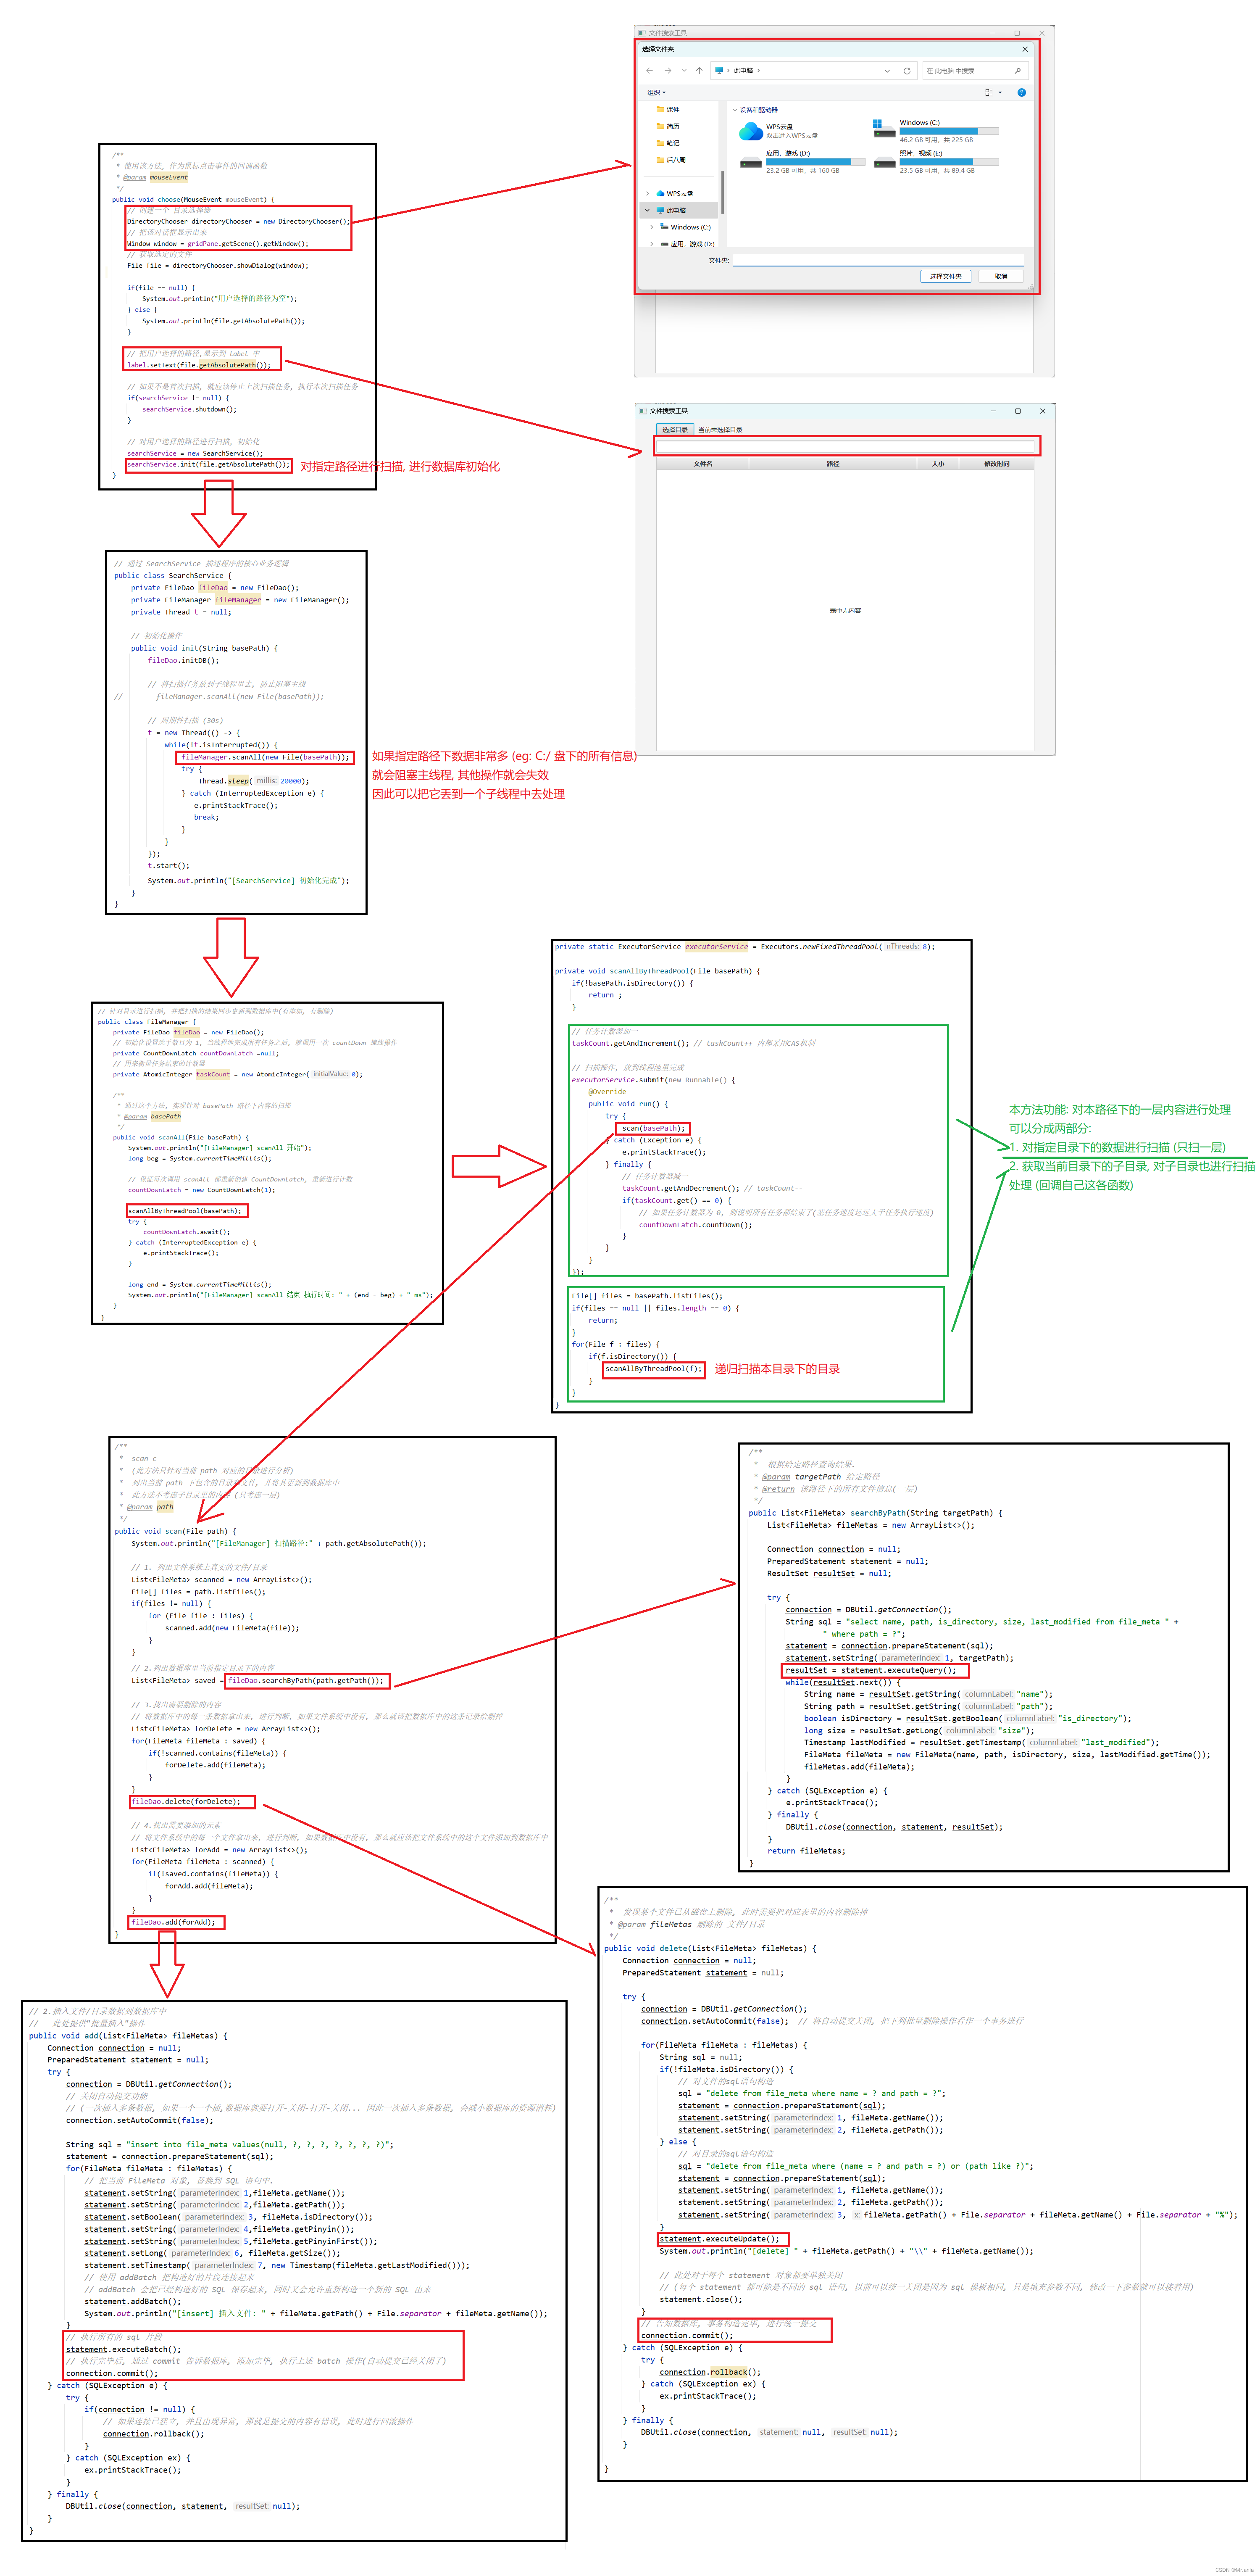Click the 路径 column header

point(833,464)
